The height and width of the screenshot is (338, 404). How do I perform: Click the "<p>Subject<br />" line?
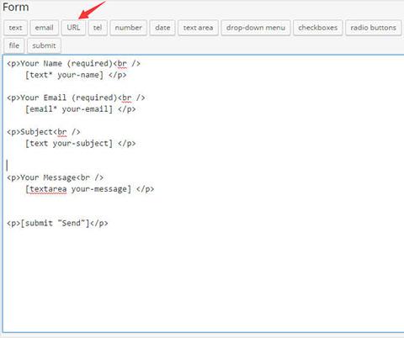(x=44, y=132)
